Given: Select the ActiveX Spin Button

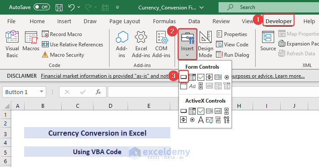Looking at the screenshot, I should [x=184, y=120].
